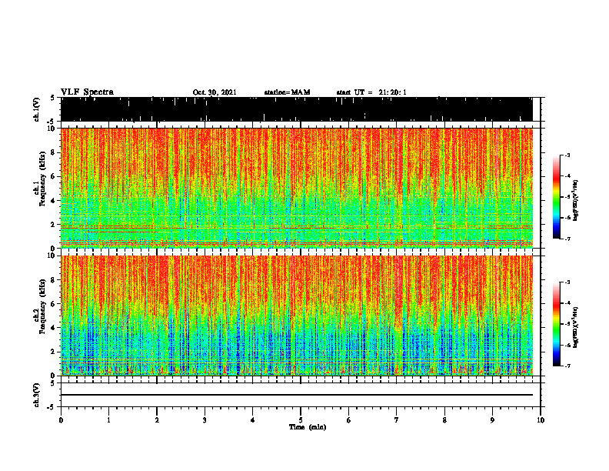Viewport: 609px width, 471px height.
Task: Click the ch.2 "Frequency (kHz)" axis label
Action: [x=42, y=306]
